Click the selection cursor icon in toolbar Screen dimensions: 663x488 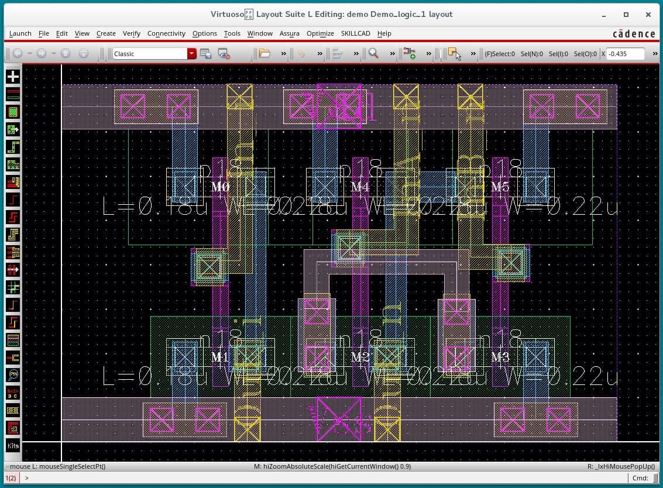pyautogui.click(x=454, y=53)
